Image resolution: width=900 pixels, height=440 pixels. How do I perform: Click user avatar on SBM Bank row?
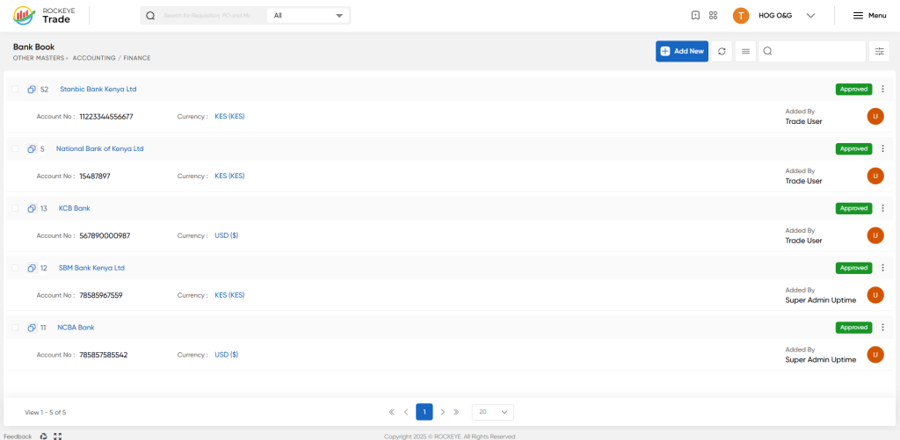point(875,295)
